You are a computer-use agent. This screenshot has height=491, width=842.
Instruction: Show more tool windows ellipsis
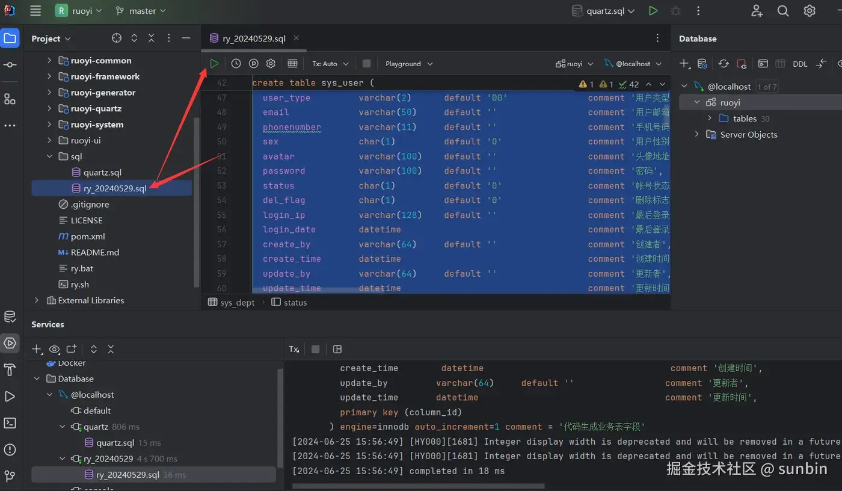point(10,126)
